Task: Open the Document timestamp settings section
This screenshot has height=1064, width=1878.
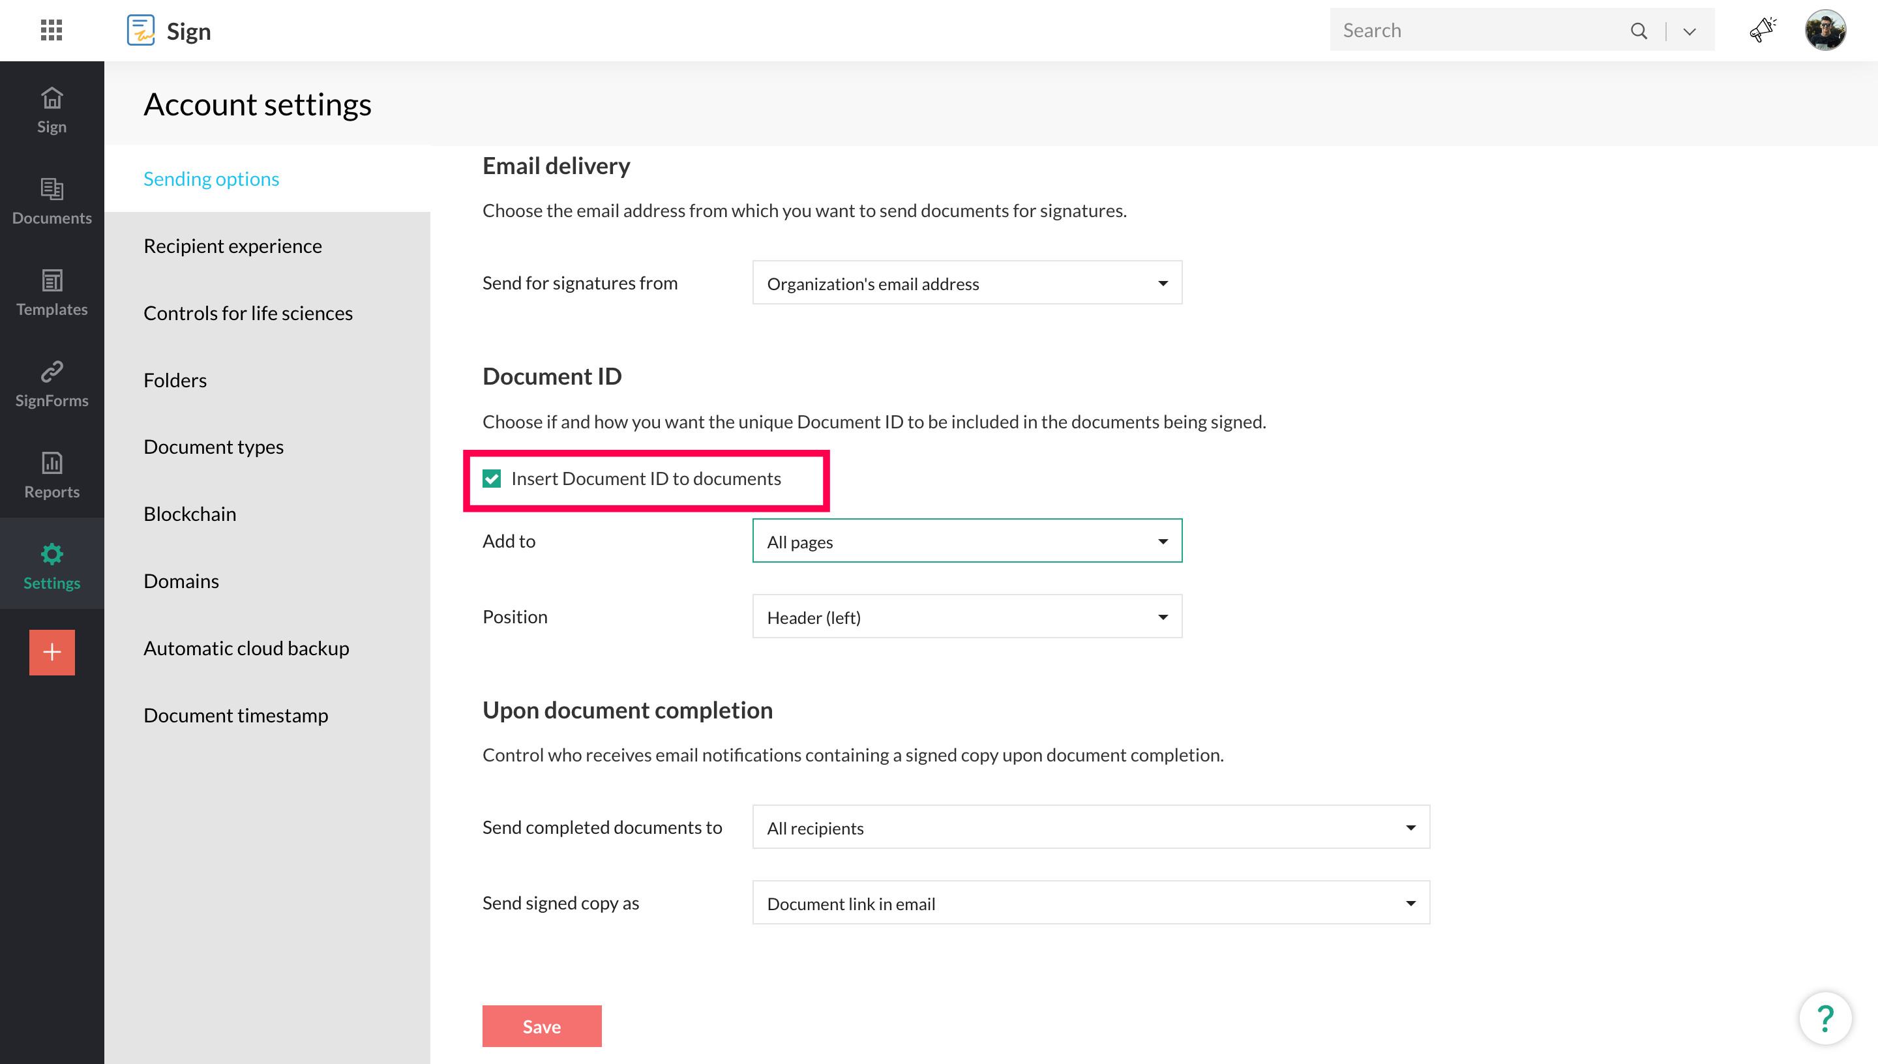Action: pyautogui.click(x=235, y=715)
